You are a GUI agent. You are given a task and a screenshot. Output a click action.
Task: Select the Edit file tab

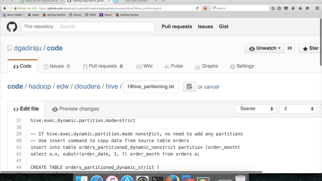(x=26, y=109)
